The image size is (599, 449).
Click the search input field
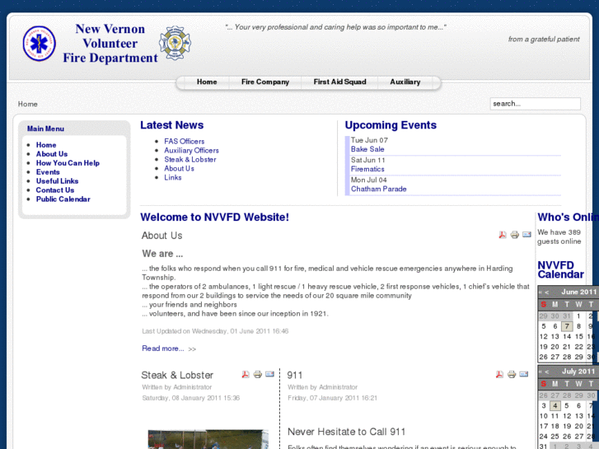pyautogui.click(x=536, y=104)
